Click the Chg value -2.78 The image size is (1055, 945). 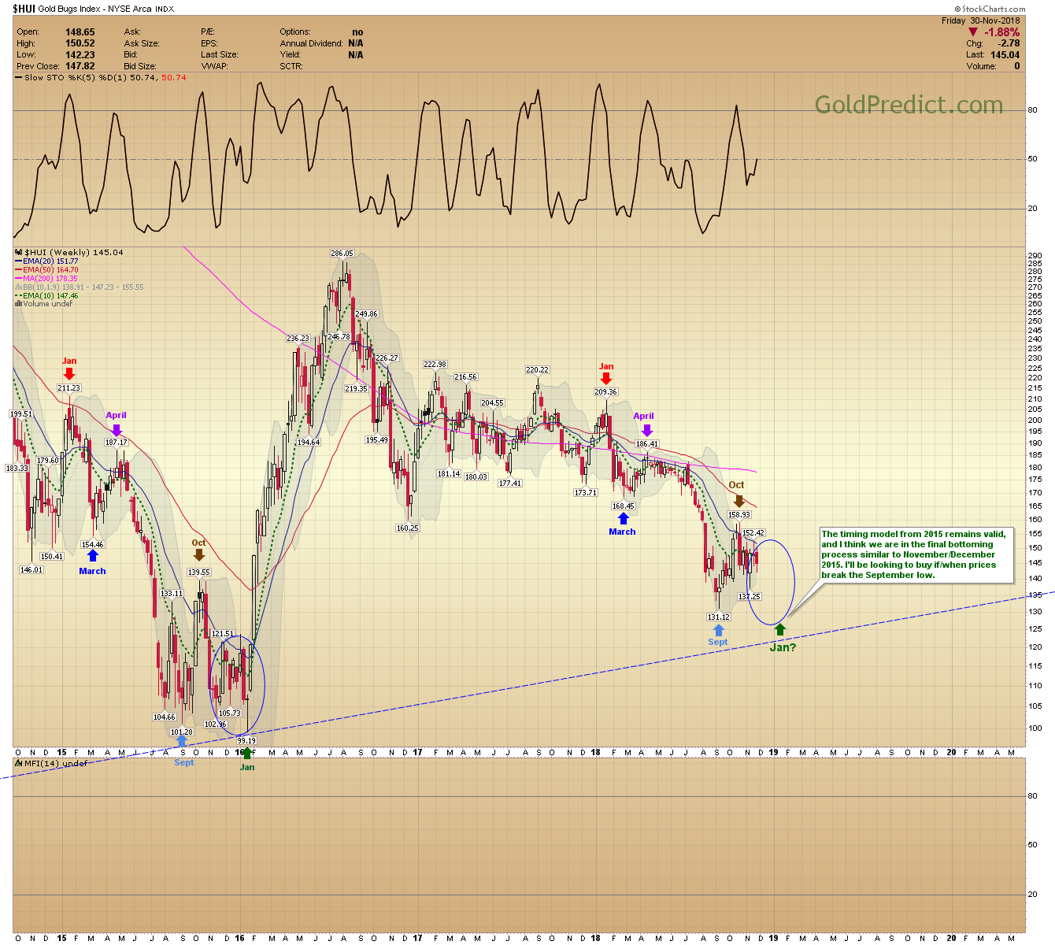click(1008, 43)
